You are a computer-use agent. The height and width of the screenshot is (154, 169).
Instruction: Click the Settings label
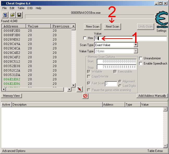tap(161, 31)
